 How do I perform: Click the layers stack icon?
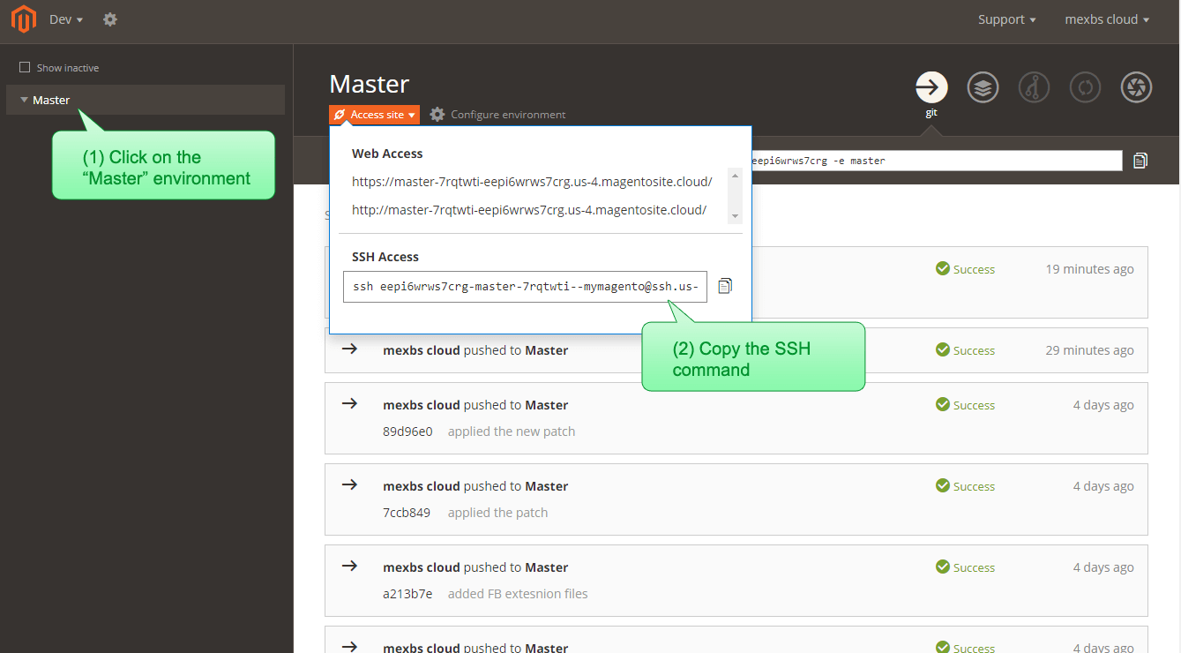click(983, 87)
